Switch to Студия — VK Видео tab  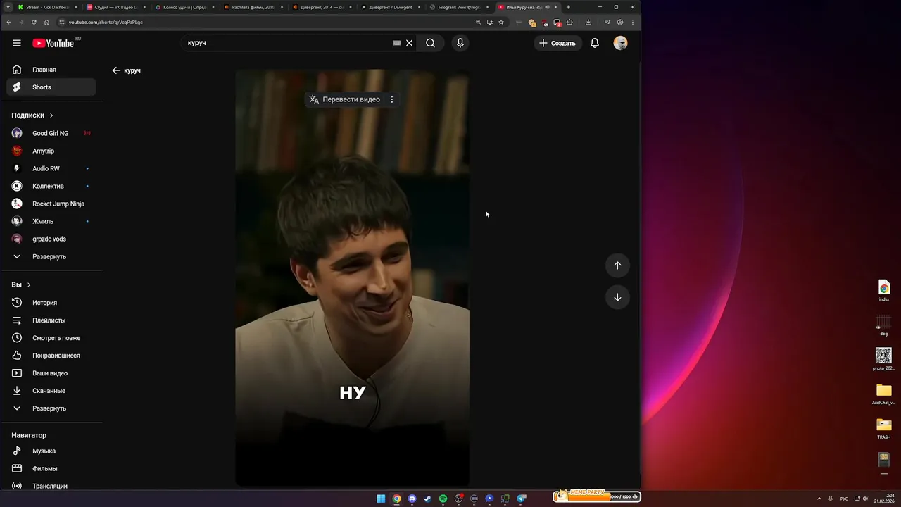pyautogui.click(x=115, y=7)
